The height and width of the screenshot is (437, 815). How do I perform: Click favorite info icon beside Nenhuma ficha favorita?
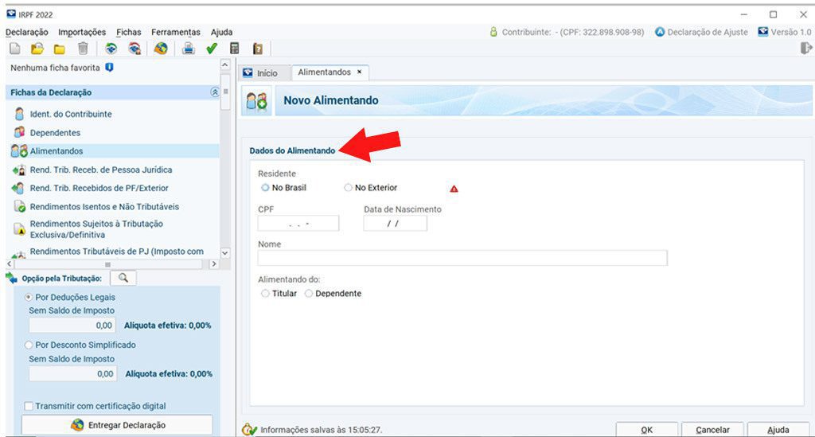click(109, 68)
